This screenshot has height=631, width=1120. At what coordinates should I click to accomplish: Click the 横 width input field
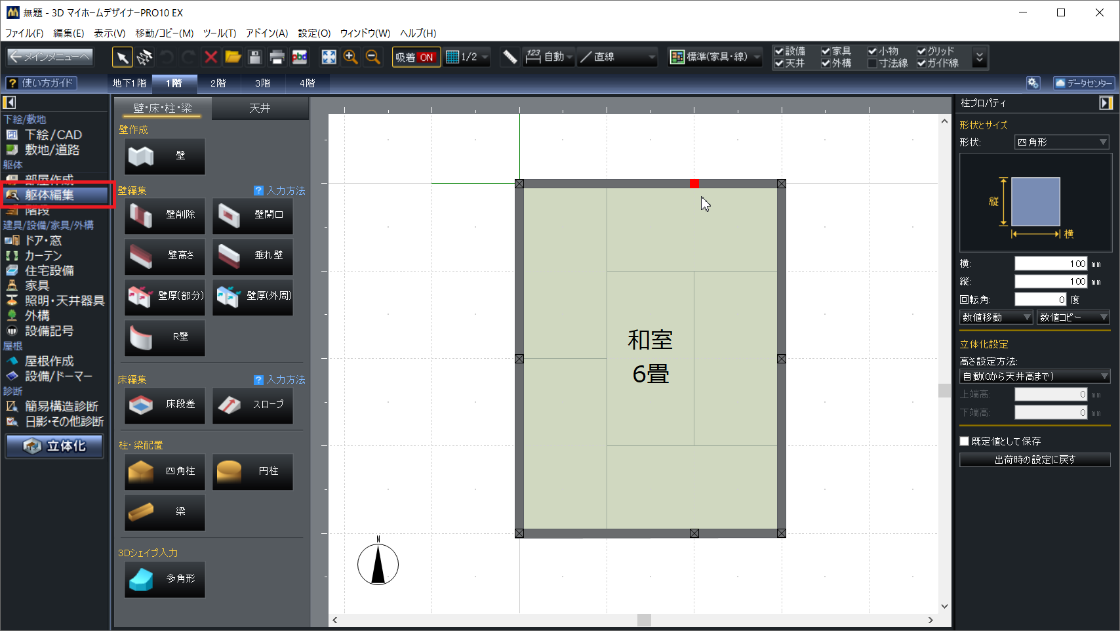[1050, 264]
